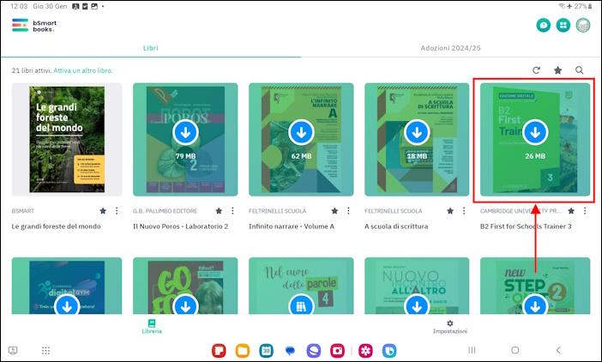Favorite Il Nuovo Poros - Laboratorio 2
Image resolution: width=602 pixels, height=362 pixels.
coord(219,211)
